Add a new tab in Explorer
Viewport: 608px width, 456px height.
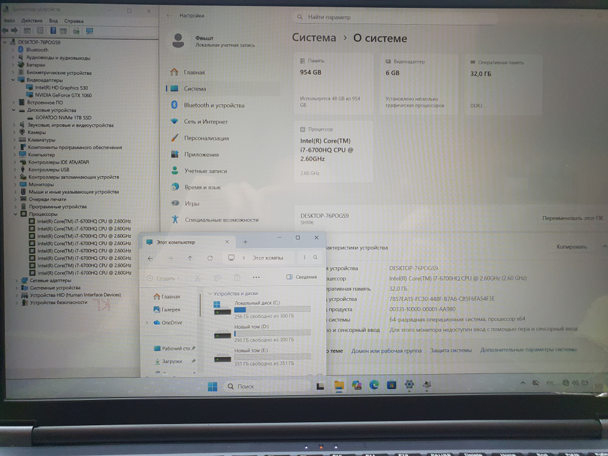[245, 242]
